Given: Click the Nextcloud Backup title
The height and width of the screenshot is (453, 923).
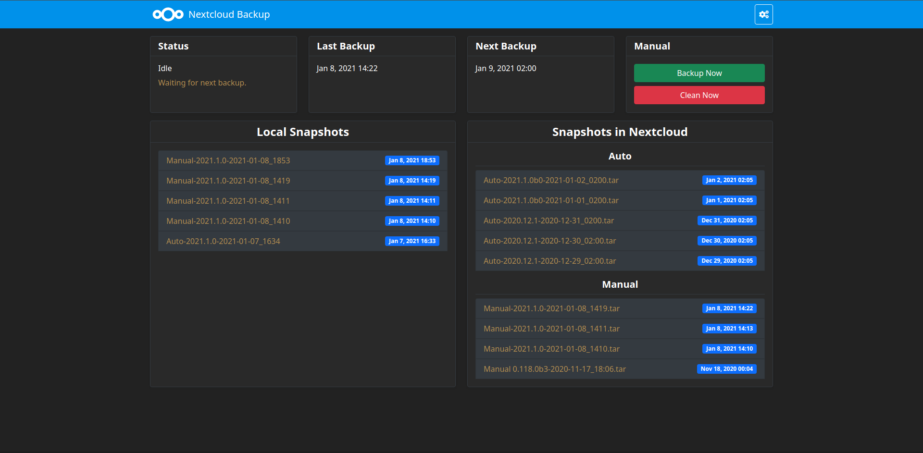Looking at the screenshot, I should coord(229,14).
